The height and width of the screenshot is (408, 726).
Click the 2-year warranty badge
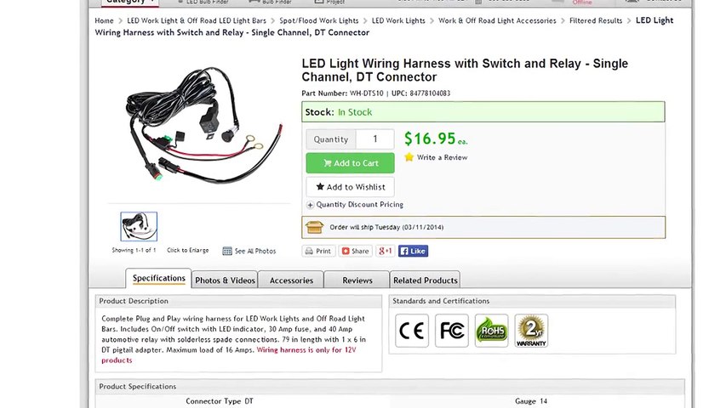[531, 331]
